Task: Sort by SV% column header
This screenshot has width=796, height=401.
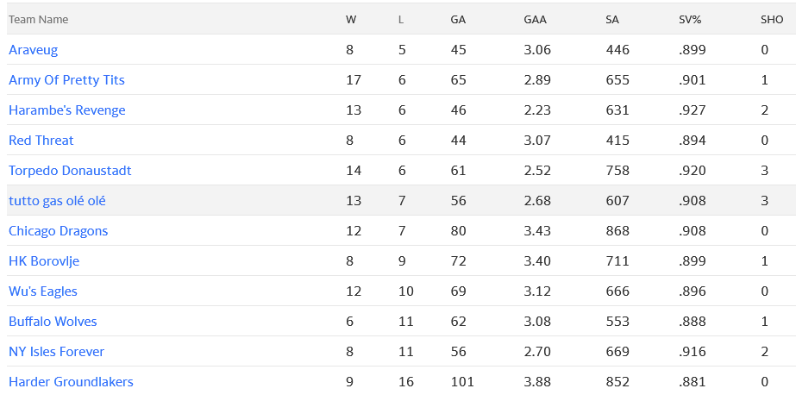Action: [x=690, y=19]
